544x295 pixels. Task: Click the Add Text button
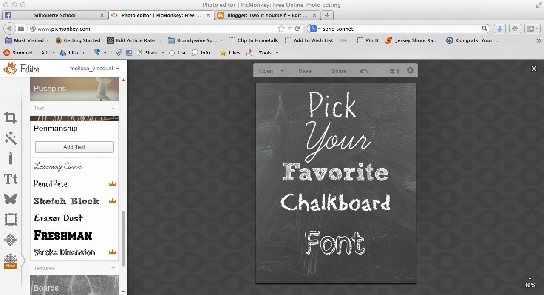pos(74,147)
